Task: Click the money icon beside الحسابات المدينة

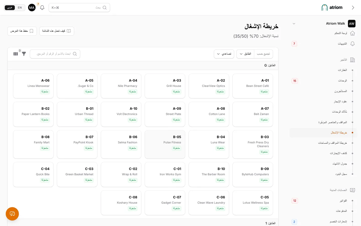Action: (352, 190)
